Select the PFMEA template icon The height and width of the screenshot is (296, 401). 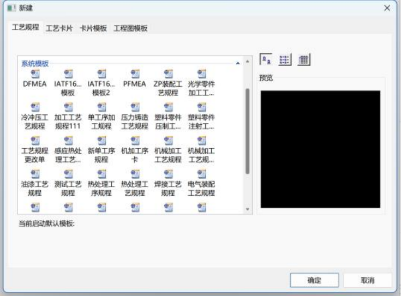click(135, 74)
